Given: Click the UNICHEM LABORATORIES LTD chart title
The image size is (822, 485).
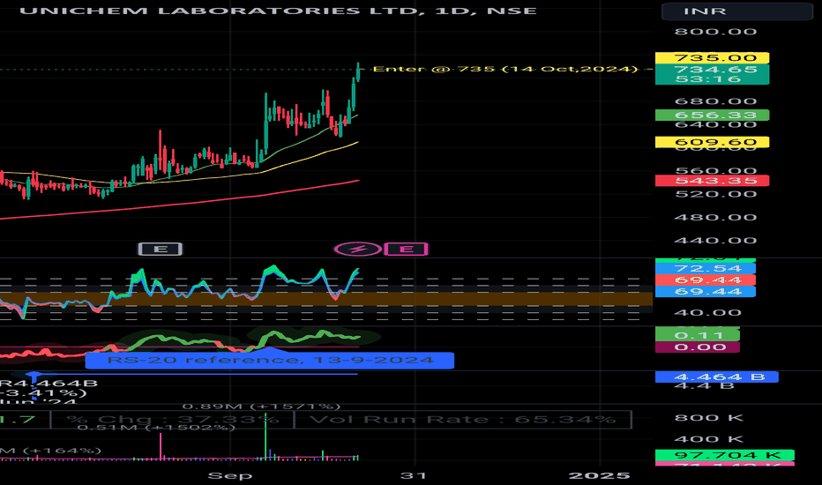Looking at the screenshot, I should tap(278, 11).
